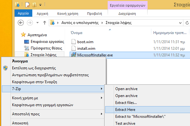Switch to the Κοινή χρήση ribbon tab
Image resolution: width=190 pixels, height=126 pixels.
point(68,14)
